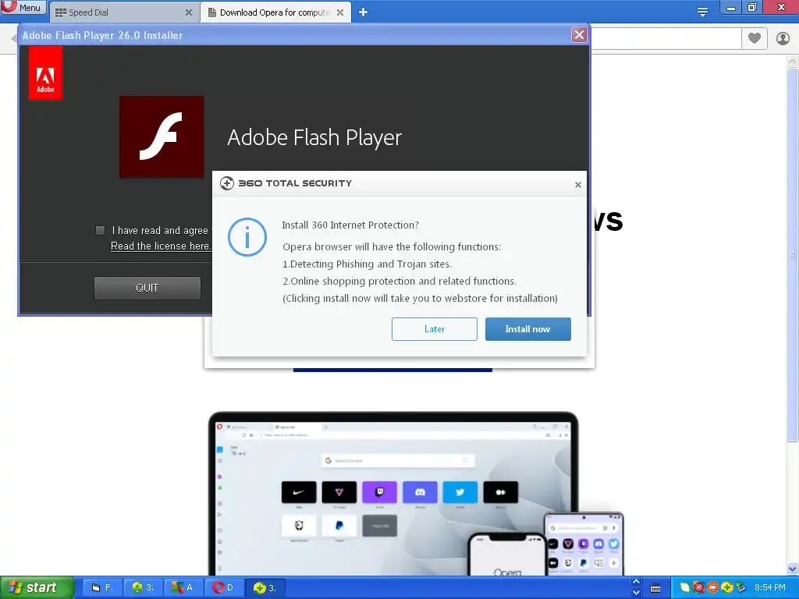The image size is (799, 599).
Task: Click the blue info icon in dialog
Action: pyautogui.click(x=247, y=237)
